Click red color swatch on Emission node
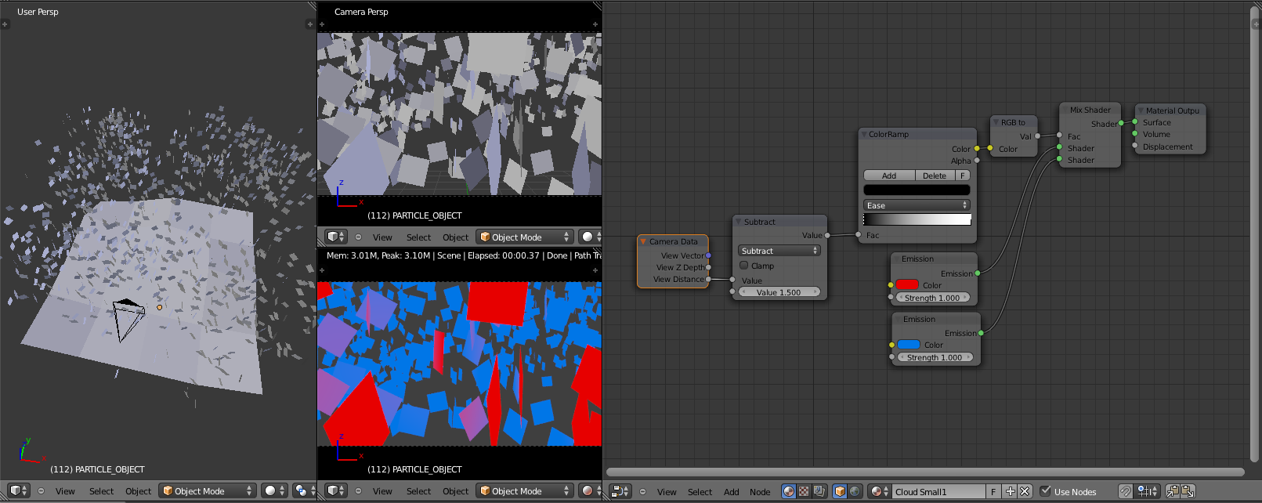1262x503 pixels. (907, 285)
